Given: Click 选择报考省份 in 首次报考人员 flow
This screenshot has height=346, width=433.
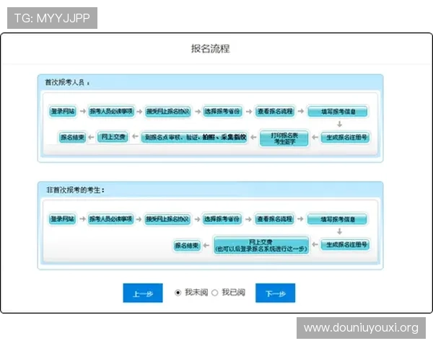Looking at the screenshot, I should point(223,112).
